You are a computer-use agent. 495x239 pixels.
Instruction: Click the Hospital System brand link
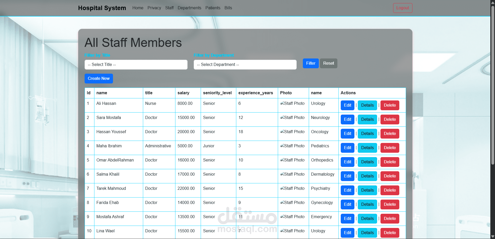pyautogui.click(x=102, y=8)
